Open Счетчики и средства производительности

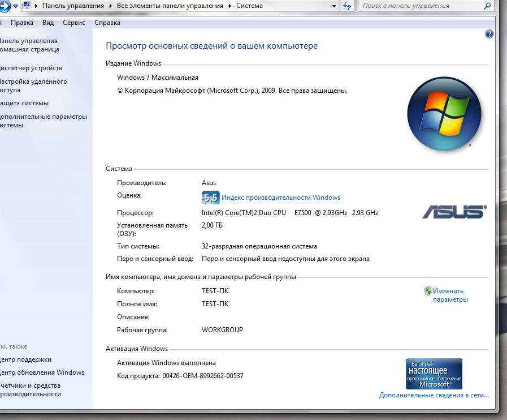click(x=31, y=390)
